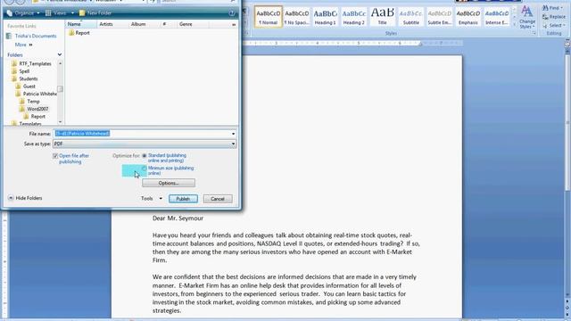Image resolution: width=571 pixels, height=321 pixels.
Task: Select the Guest folder in tree
Action: point(26,86)
